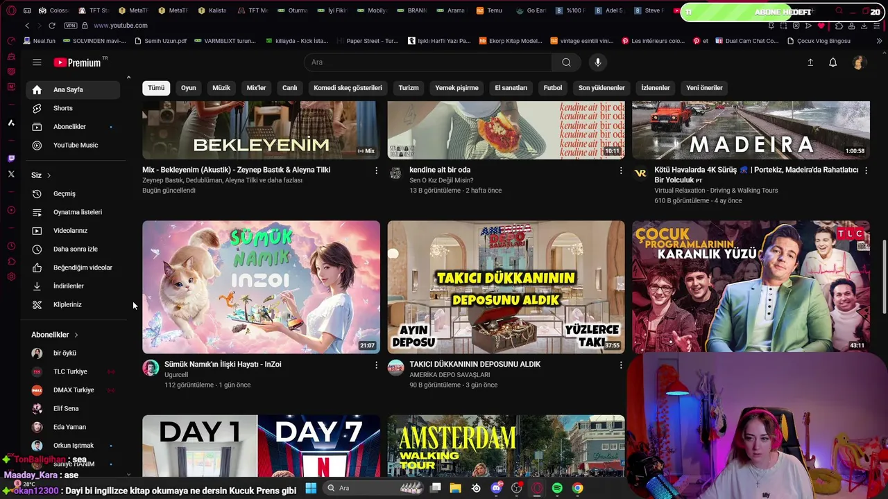Open the upload/create icon in header
Viewport: 888px width, 499px height.
[810, 62]
